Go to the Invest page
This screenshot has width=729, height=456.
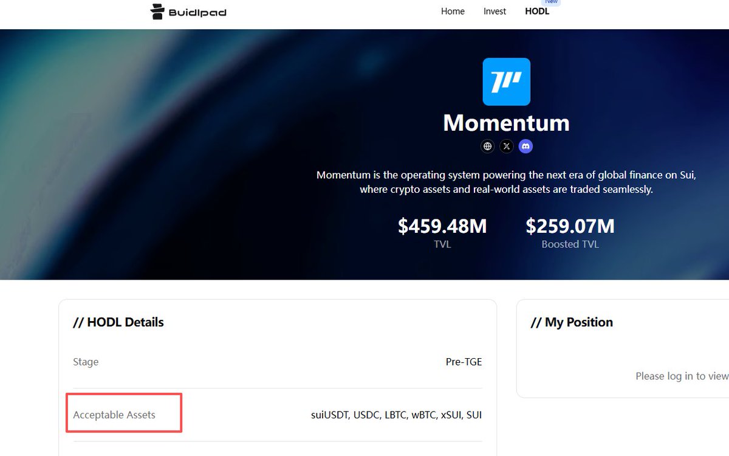[x=495, y=12]
